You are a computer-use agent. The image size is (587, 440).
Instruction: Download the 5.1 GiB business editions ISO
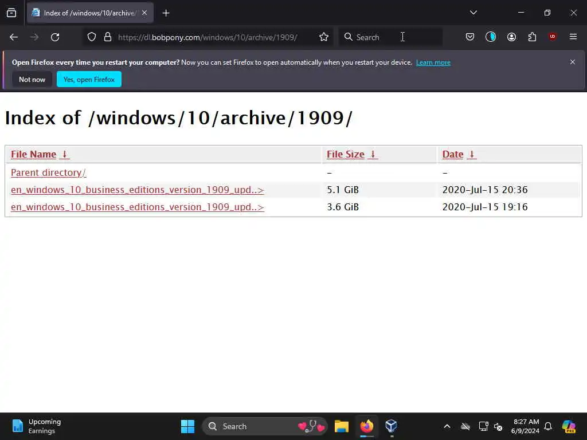(x=138, y=190)
